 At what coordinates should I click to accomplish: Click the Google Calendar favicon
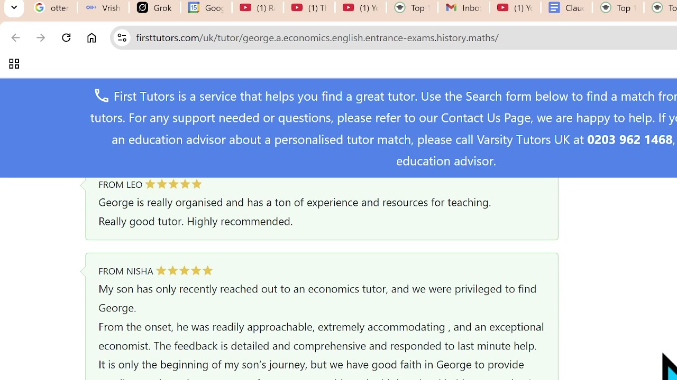point(194,8)
